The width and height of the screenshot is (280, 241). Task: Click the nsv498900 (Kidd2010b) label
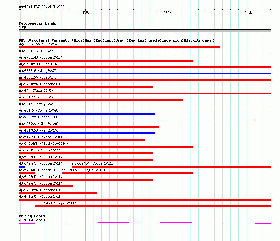tap(39, 124)
